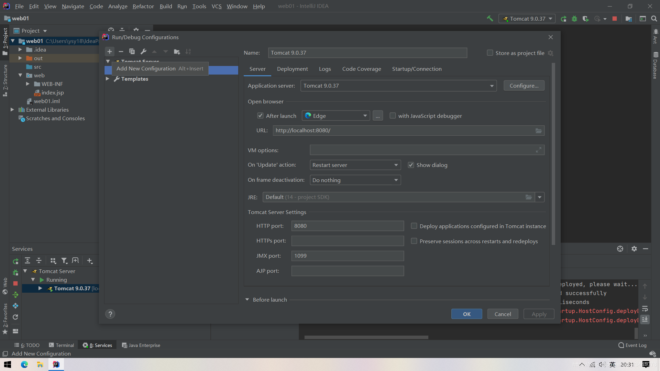
Task: Enable Deploy applications configured in Tomcat checkbox
Action: point(414,226)
